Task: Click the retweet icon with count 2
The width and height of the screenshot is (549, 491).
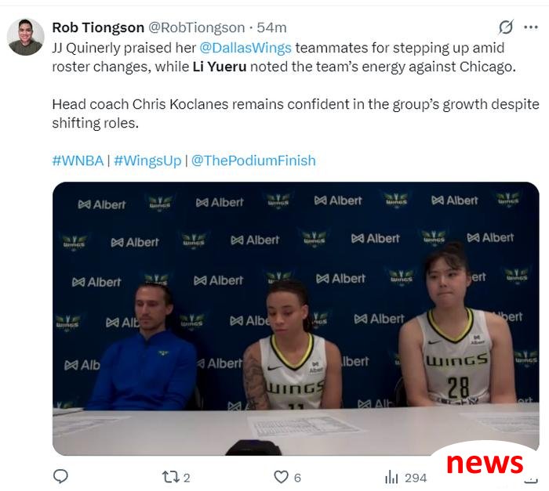Action: 170,478
